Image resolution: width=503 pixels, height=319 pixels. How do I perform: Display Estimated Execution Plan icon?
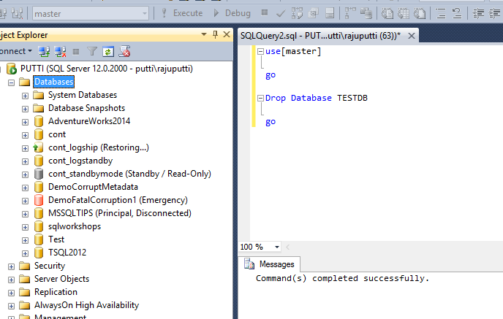point(297,13)
